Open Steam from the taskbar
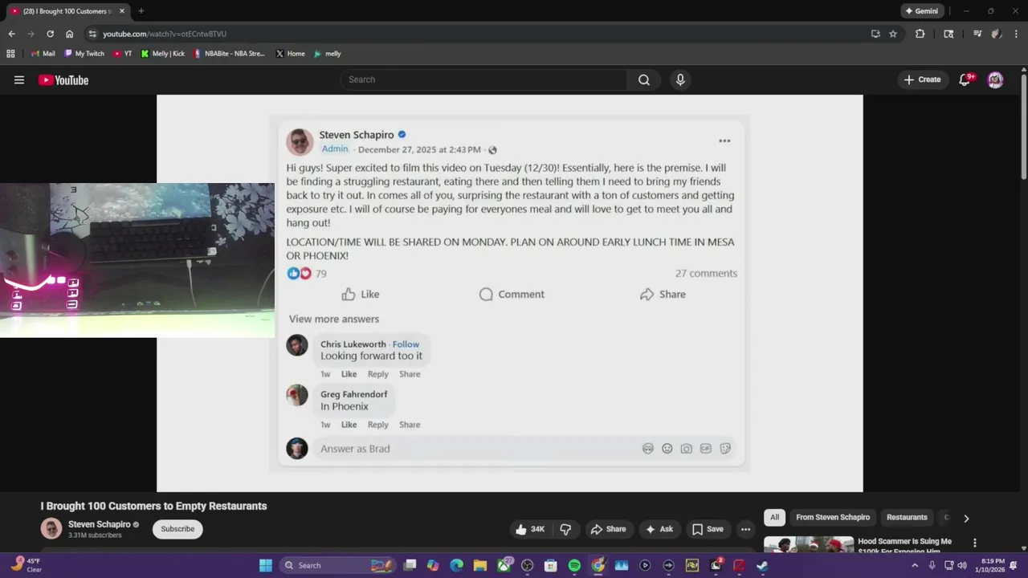Screen dimensions: 1028x578 click(x=762, y=565)
